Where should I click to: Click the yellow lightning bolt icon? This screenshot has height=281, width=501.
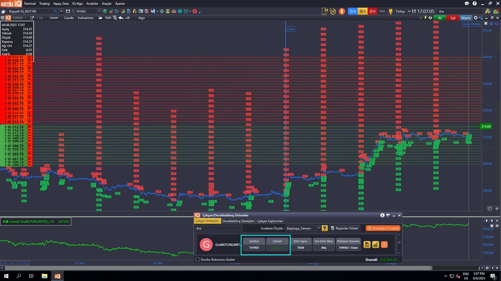425,18
